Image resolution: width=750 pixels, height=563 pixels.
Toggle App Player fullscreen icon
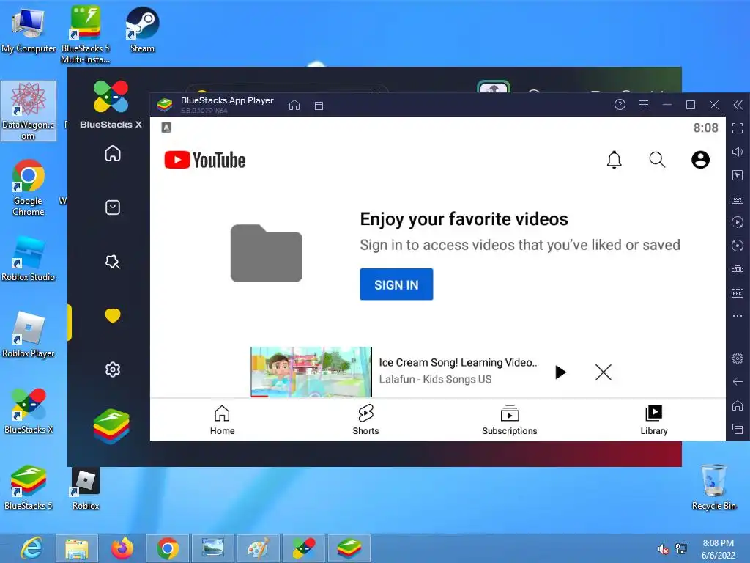click(x=738, y=128)
